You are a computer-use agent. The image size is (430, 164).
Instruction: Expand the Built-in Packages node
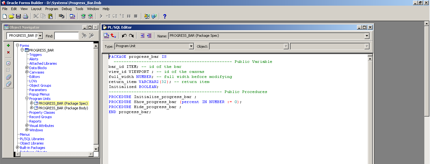18,147
